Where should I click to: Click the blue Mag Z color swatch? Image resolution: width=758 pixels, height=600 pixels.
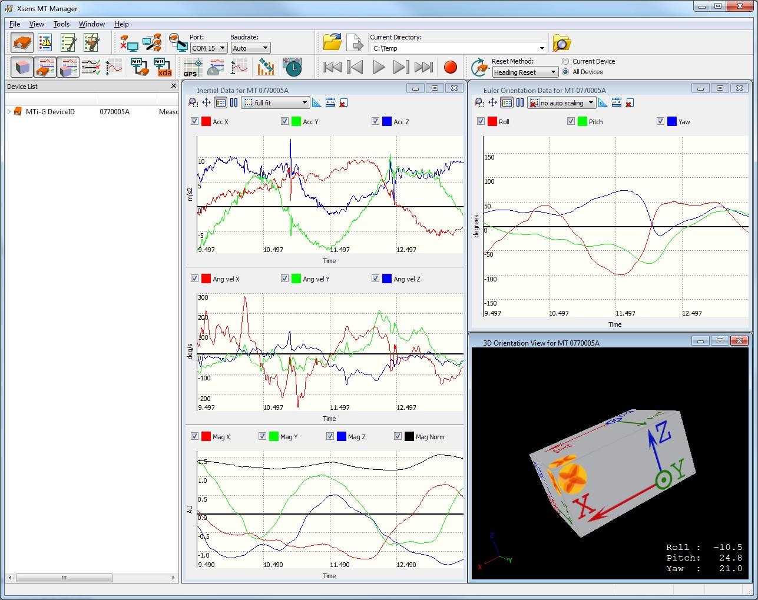[342, 436]
